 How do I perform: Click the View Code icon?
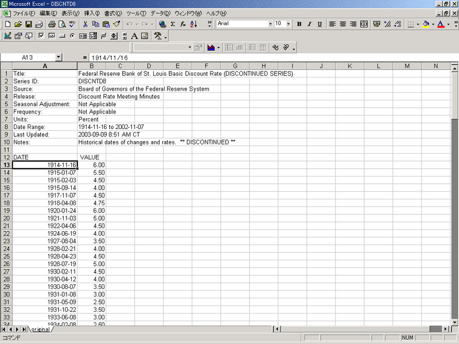pyautogui.click(x=28, y=36)
